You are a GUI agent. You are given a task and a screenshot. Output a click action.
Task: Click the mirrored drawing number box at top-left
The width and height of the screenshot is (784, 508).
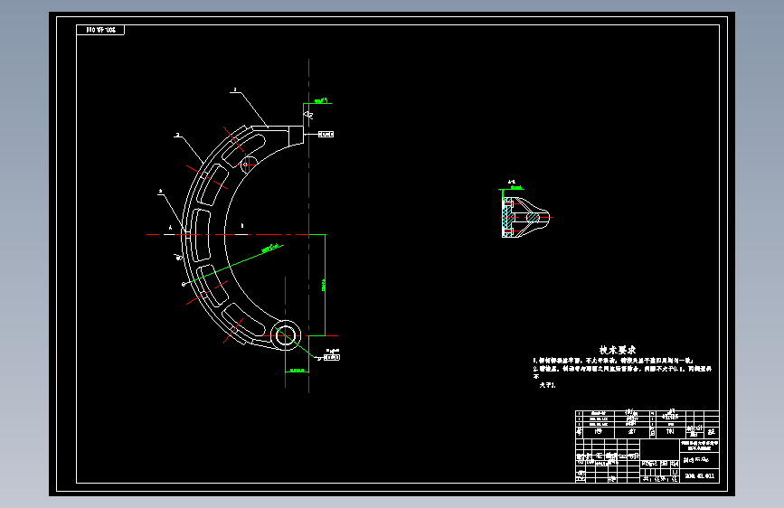100,30
